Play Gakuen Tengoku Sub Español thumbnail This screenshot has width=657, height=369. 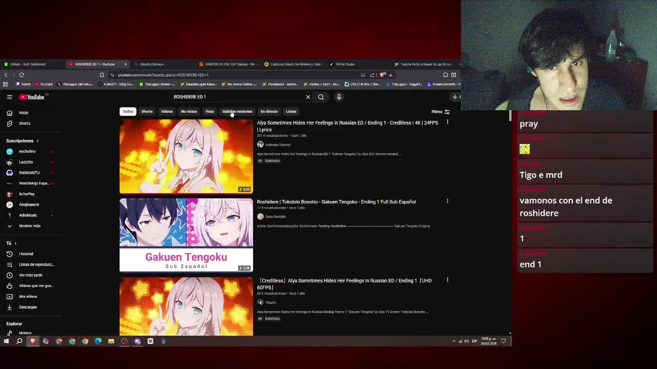[186, 235]
